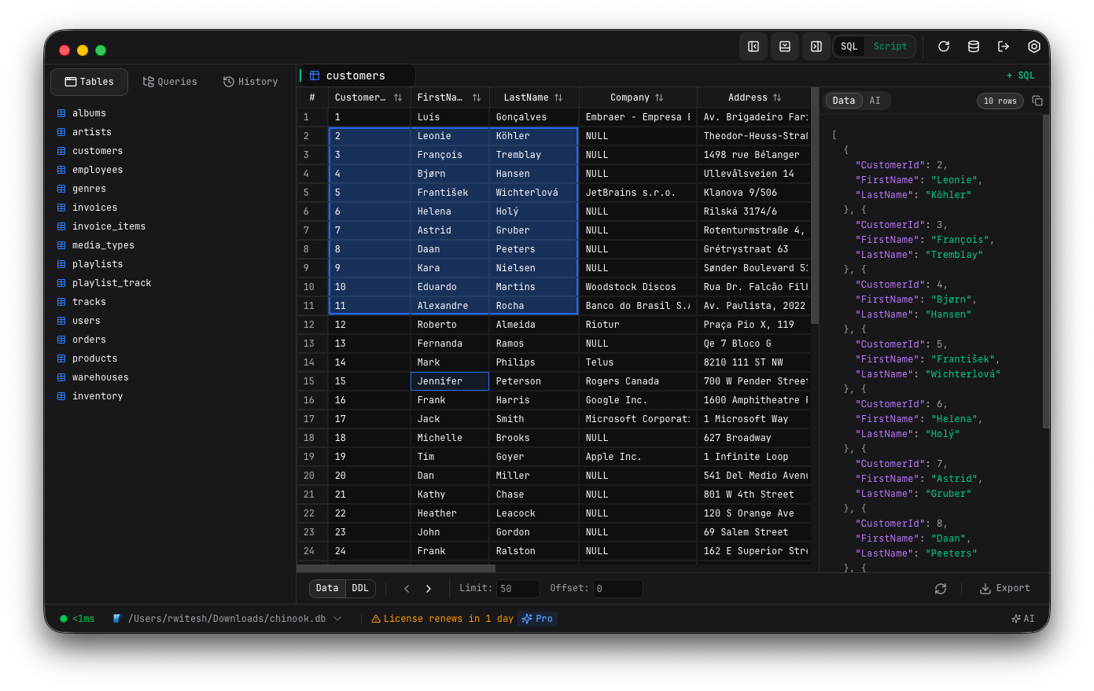Image resolution: width=1094 pixels, height=691 pixels.
Task: Reload table data using bottom refresh icon
Action: (940, 589)
